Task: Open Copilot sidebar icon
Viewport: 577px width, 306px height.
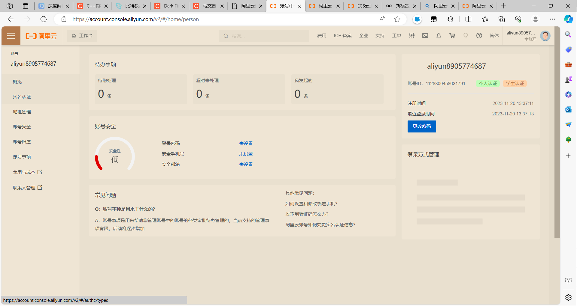Action: (568, 19)
